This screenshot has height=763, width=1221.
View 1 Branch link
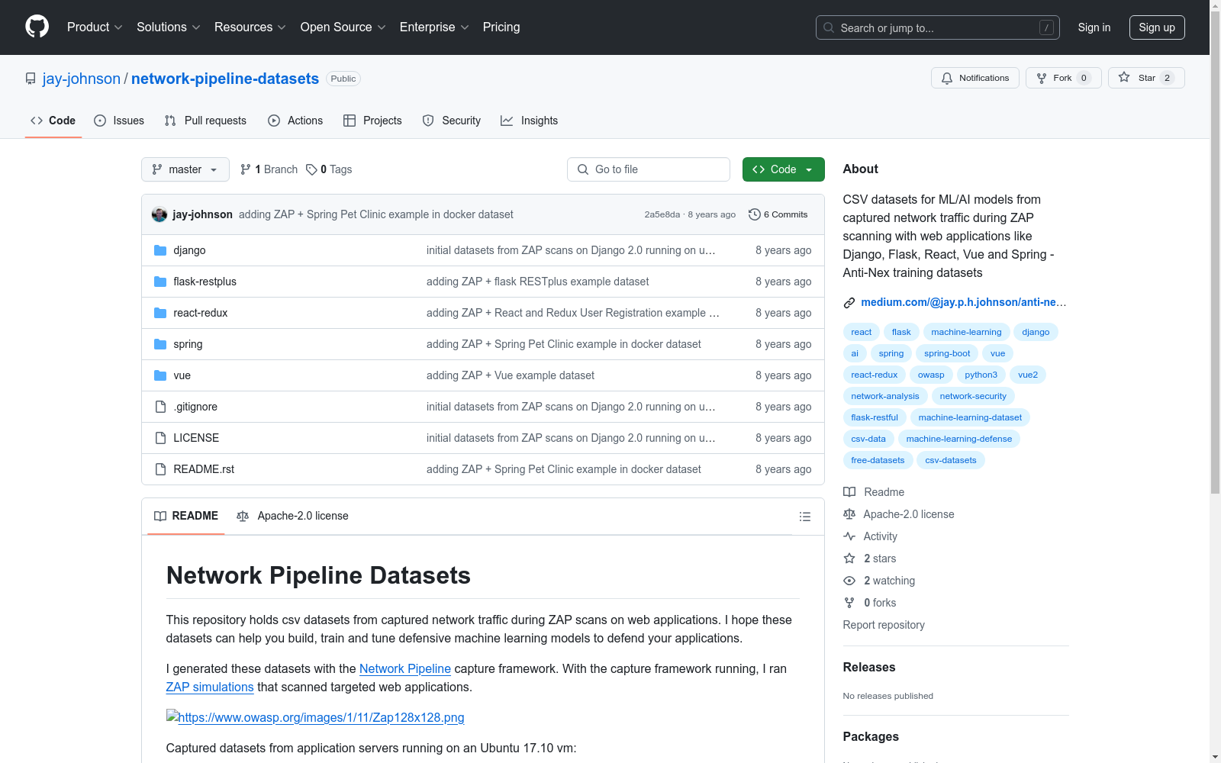click(269, 169)
